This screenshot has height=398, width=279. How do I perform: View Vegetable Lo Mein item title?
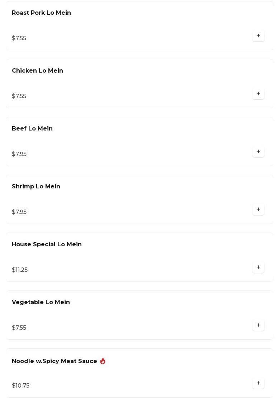tap(41, 302)
